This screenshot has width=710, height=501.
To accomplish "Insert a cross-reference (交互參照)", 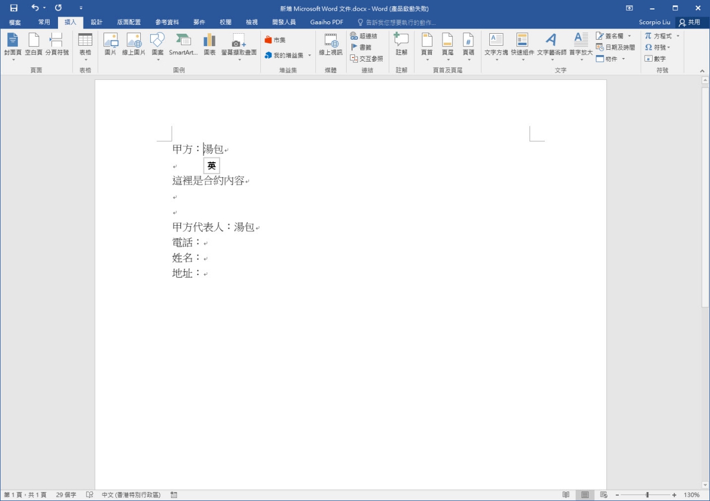I will pyautogui.click(x=367, y=59).
